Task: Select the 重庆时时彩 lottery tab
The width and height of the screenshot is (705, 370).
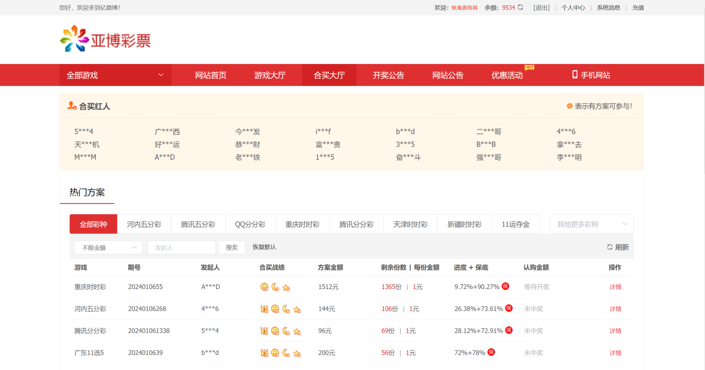Action: click(x=302, y=224)
